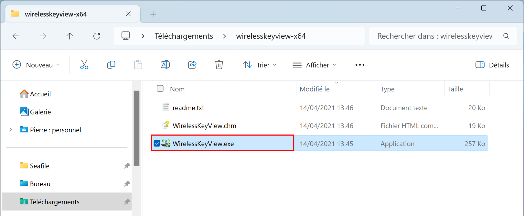Delete the selection with the trash icon
Viewport: 524px width, 216px height.
pyautogui.click(x=219, y=65)
